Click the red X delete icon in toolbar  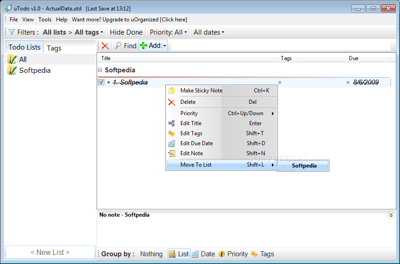click(x=105, y=46)
